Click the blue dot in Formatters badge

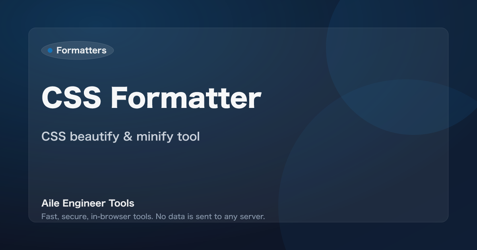[x=50, y=50]
